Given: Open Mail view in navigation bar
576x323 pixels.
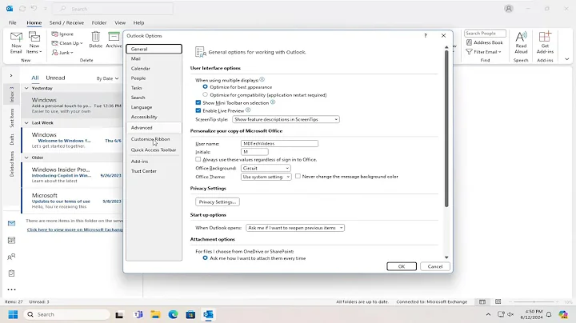Looking at the screenshot, I should click(x=11, y=224).
